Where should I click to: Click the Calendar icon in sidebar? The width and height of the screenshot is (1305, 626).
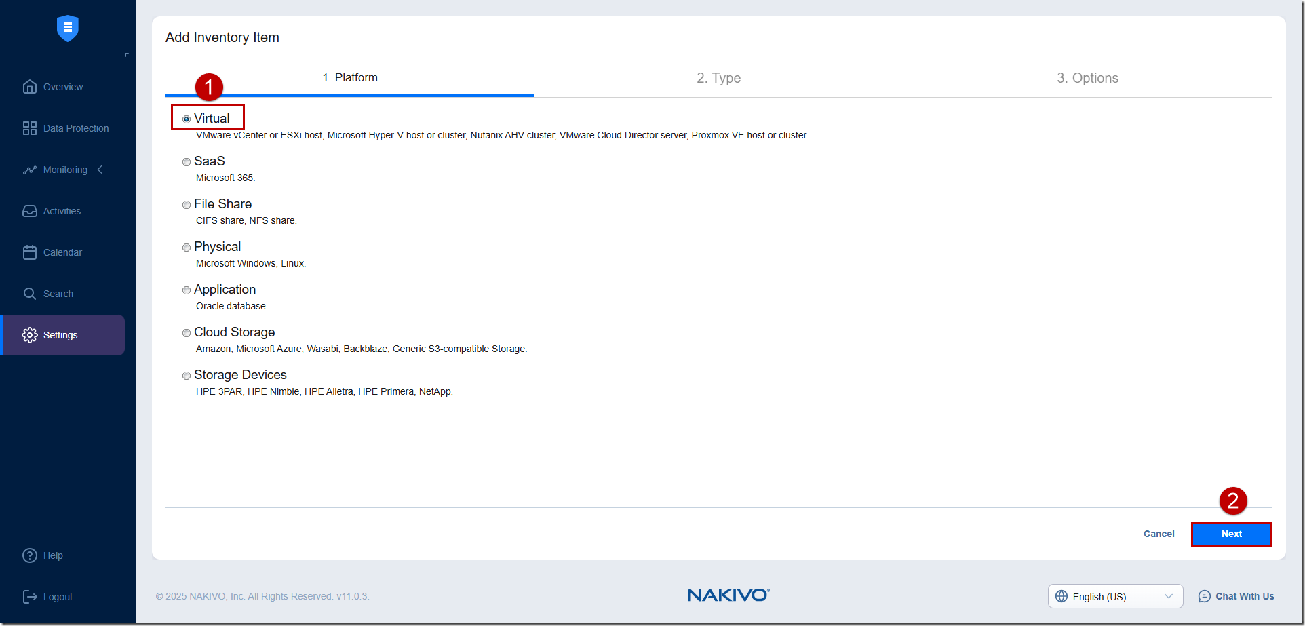(30, 252)
